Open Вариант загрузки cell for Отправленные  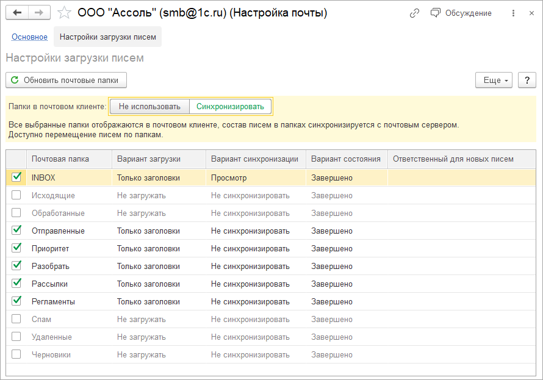(158, 231)
